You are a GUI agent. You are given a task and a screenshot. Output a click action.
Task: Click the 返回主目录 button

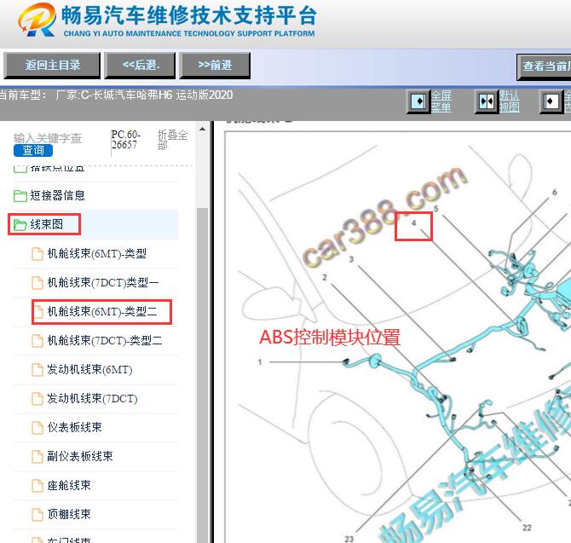52,66
